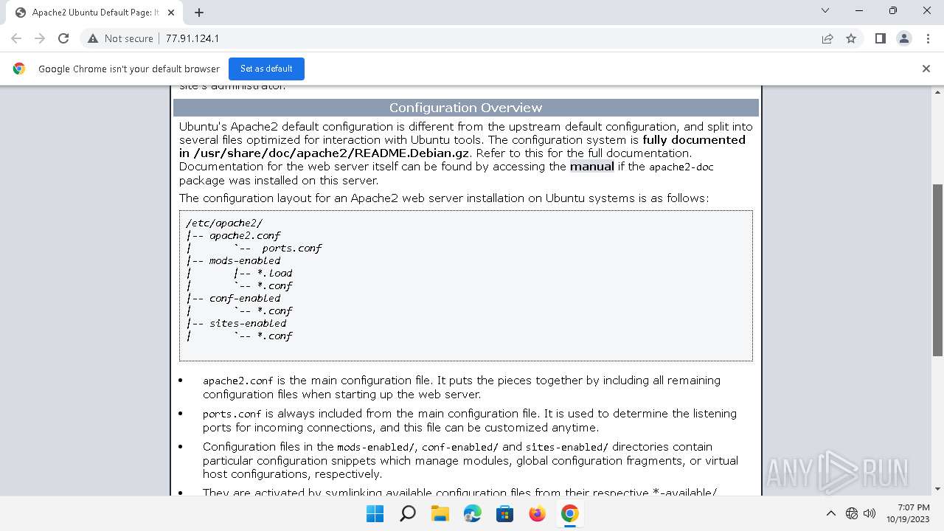Share this page icon

pos(827,38)
